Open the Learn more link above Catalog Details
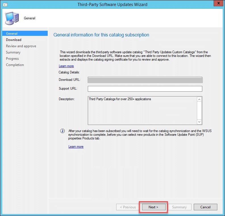The height and width of the screenshot is (216, 225). pyautogui.click(x=66, y=66)
